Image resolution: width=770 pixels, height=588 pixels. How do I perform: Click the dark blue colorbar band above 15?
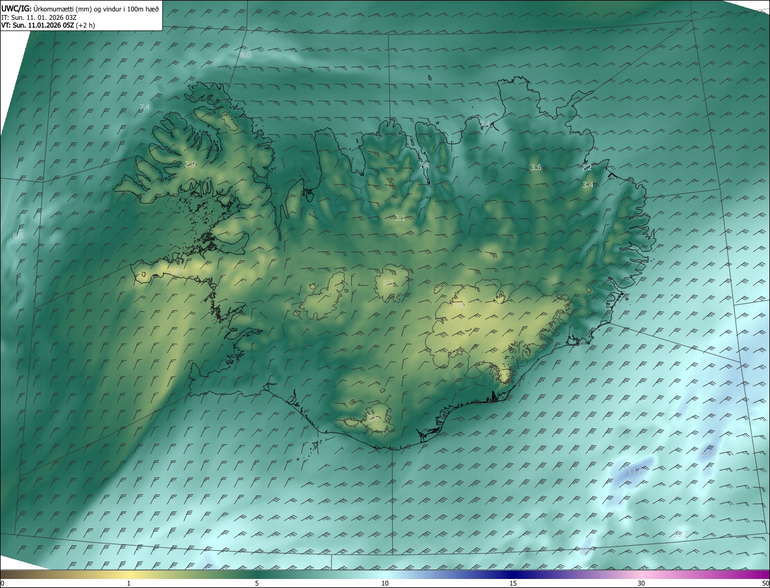(513, 574)
